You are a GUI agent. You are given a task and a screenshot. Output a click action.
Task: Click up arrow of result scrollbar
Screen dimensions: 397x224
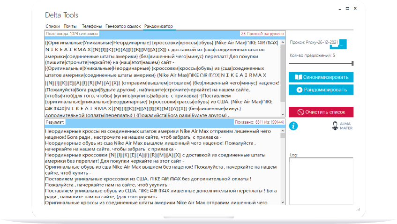point(283,131)
